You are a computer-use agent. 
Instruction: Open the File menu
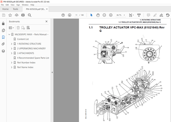coord(2,5)
